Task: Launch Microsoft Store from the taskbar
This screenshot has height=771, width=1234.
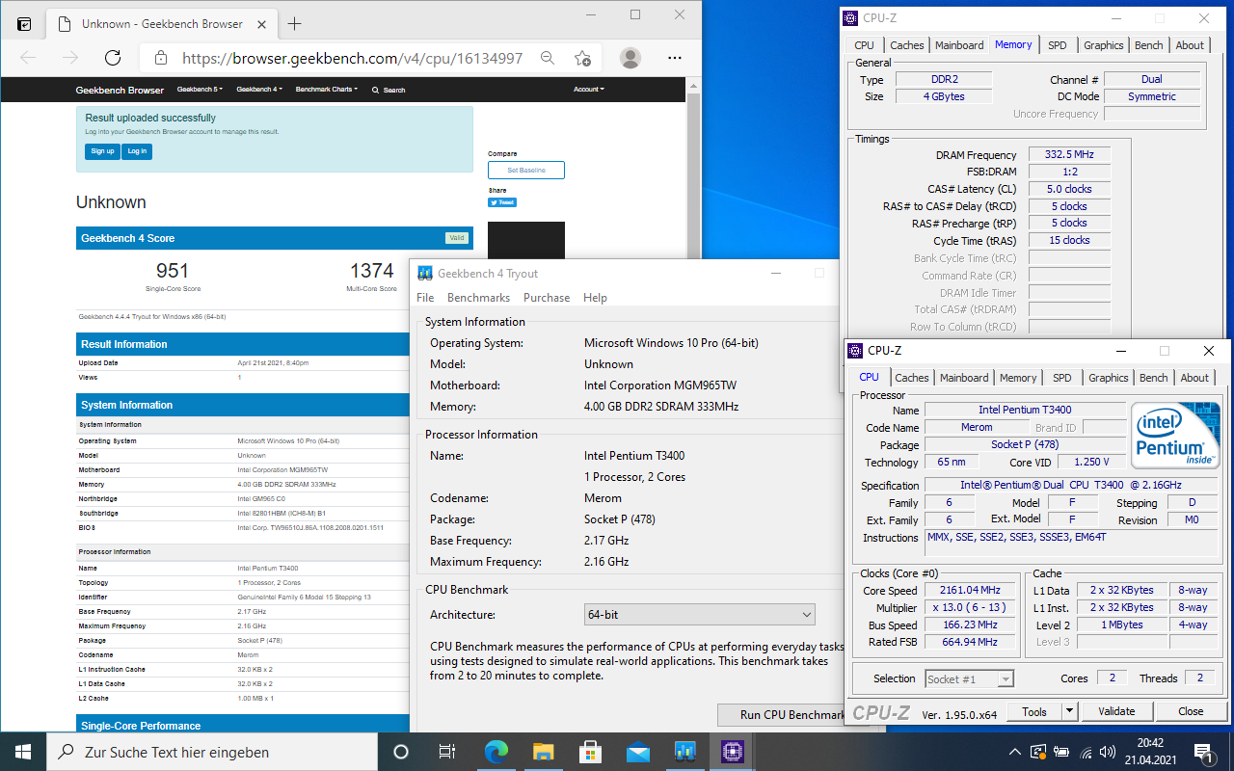Action: coord(590,752)
